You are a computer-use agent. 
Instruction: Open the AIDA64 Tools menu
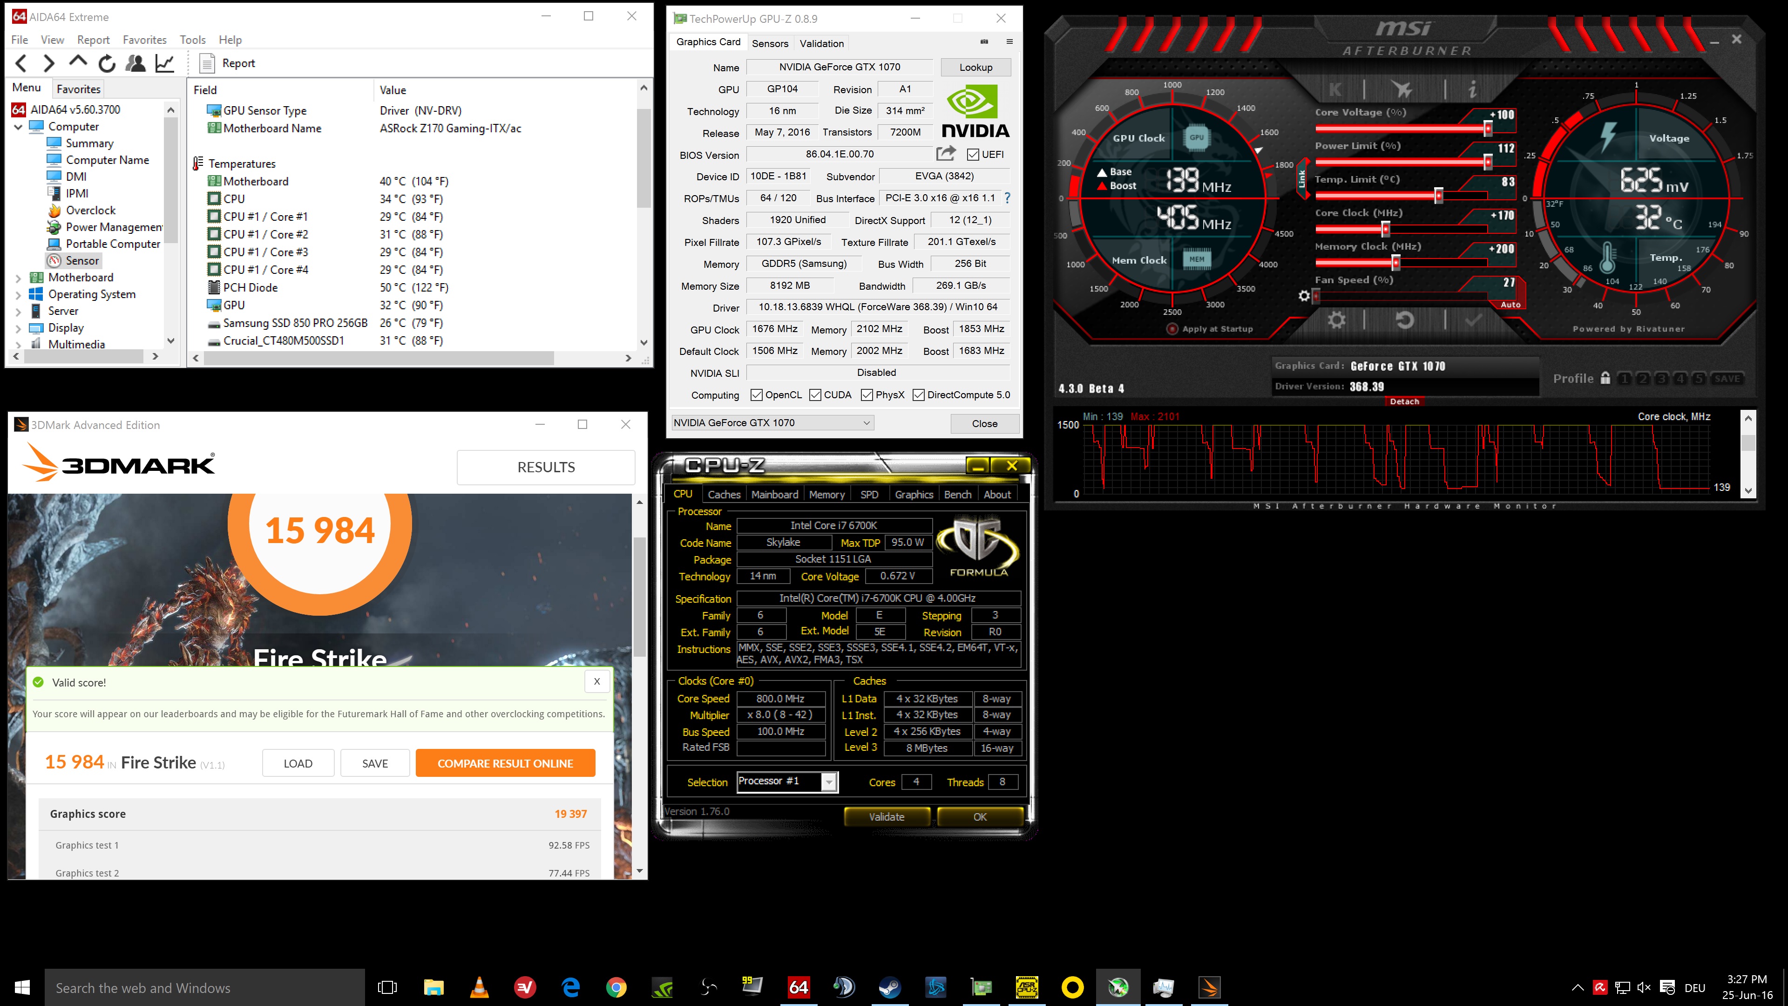(192, 40)
